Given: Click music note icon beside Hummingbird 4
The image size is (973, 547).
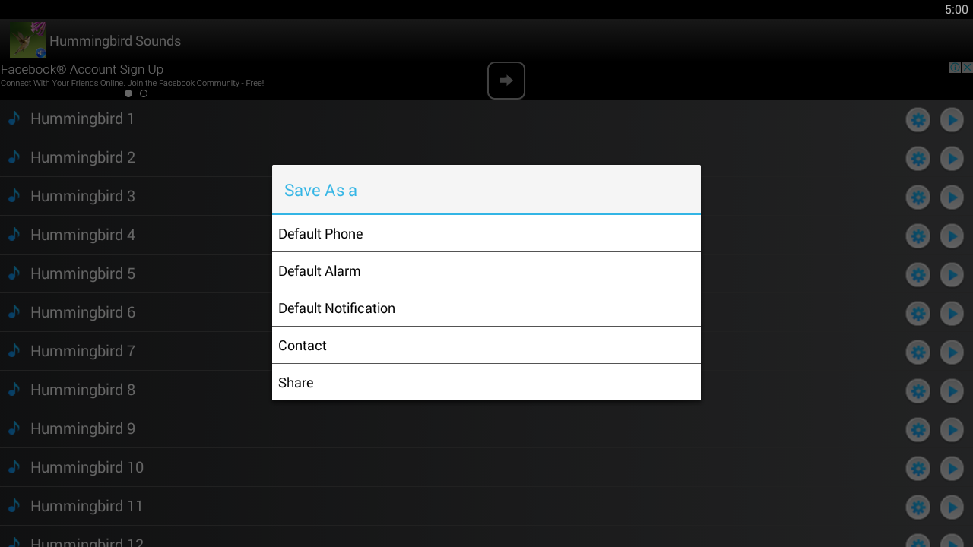Looking at the screenshot, I should click(14, 234).
